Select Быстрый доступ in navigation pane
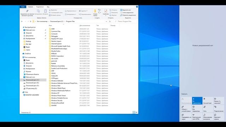 [30, 27]
